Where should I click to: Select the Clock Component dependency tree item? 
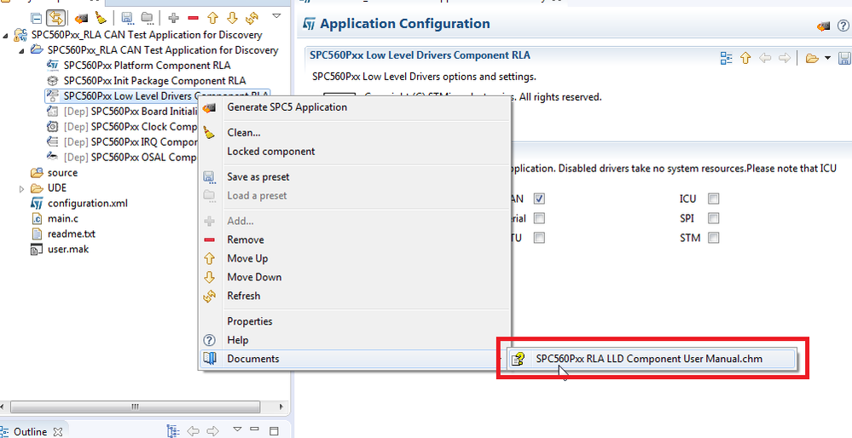(130, 126)
